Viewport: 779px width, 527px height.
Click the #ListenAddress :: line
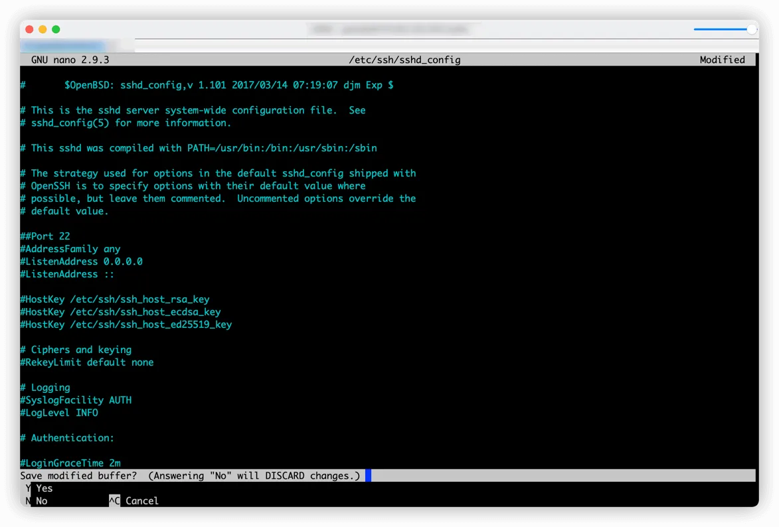tap(67, 274)
